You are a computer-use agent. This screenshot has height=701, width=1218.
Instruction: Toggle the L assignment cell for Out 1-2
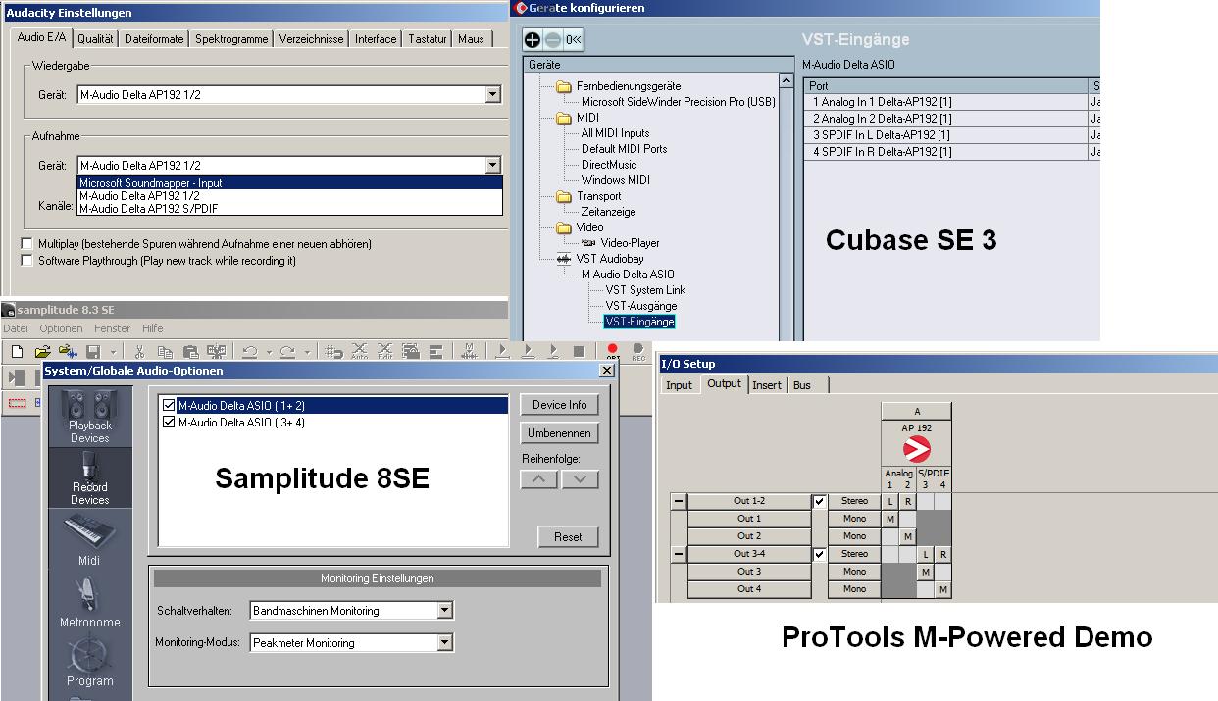click(890, 501)
